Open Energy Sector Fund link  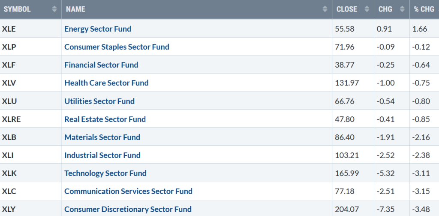click(x=98, y=29)
